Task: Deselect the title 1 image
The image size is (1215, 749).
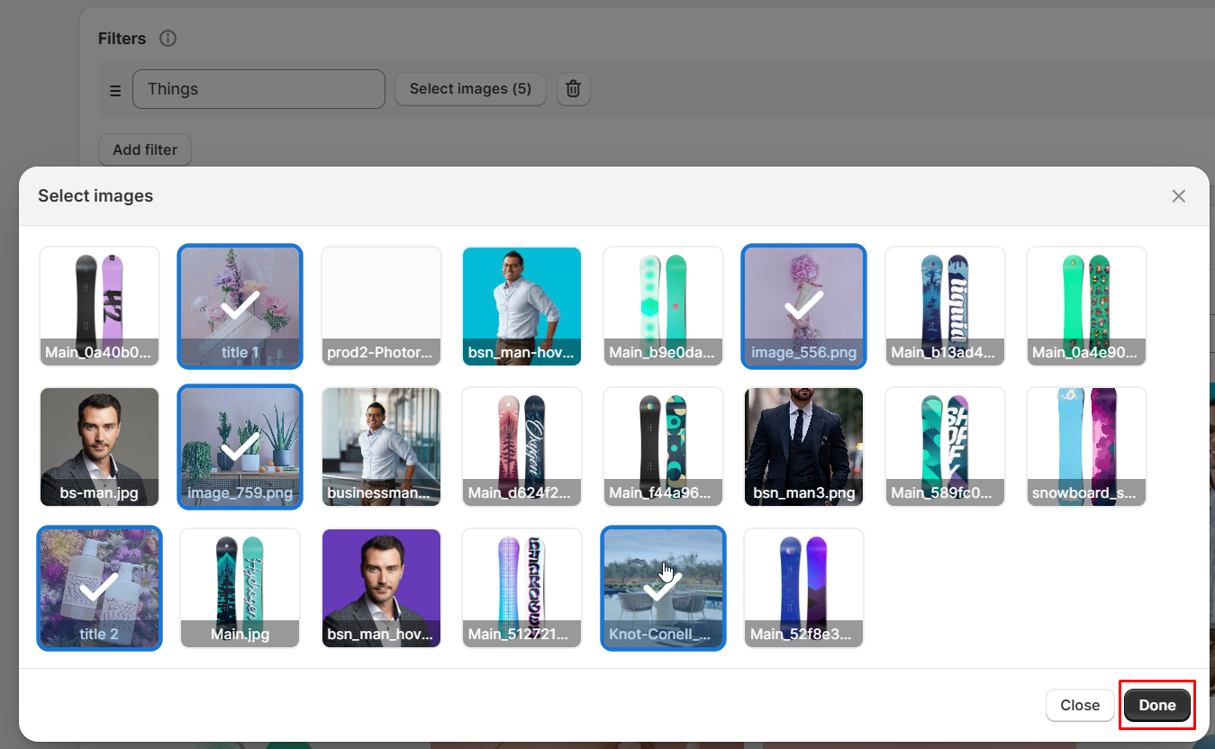Action: point(240,306)
